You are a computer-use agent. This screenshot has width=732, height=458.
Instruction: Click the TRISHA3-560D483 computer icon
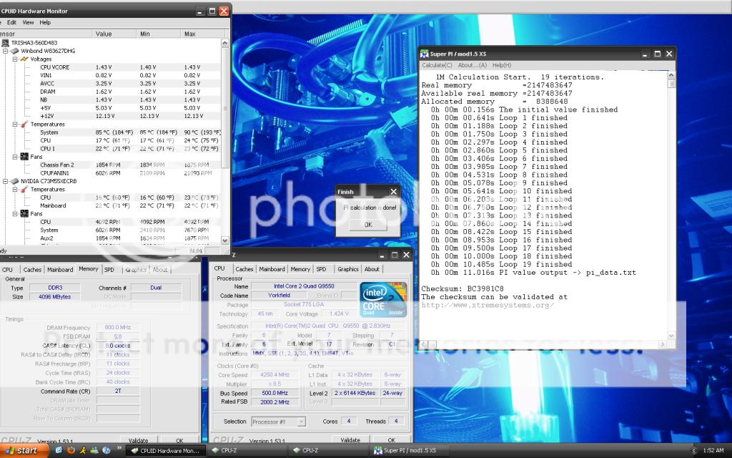point(6,43)
